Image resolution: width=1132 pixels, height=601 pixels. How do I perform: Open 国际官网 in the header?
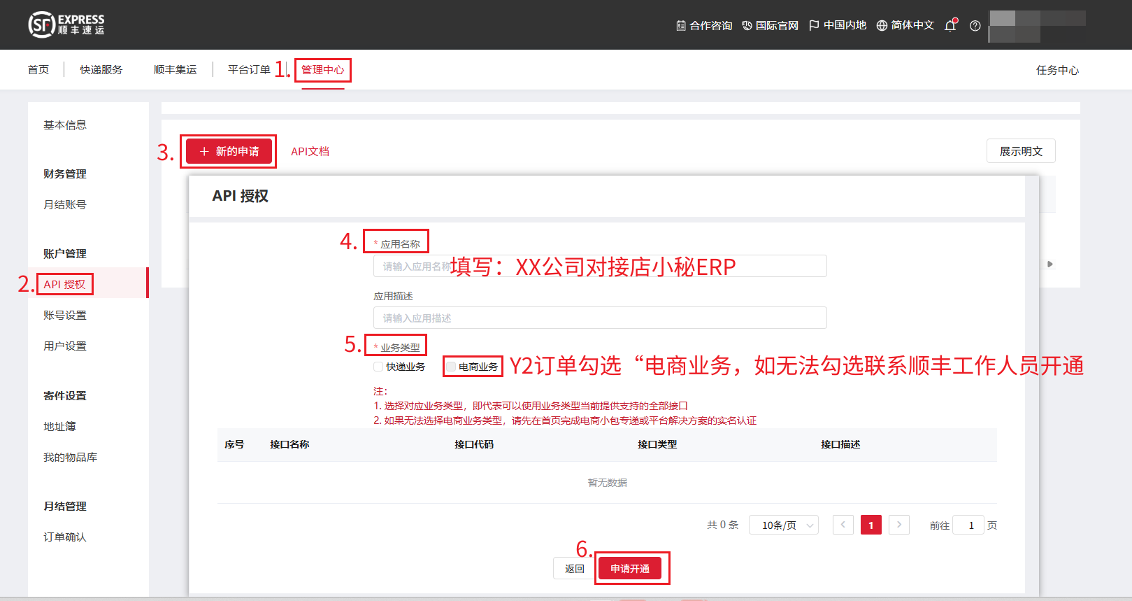(x=770, y=26)
